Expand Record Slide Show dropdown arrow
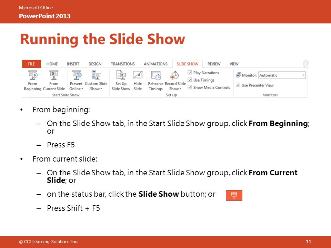Image resolution: width=331 pixels, height=248 pixels. tap(180, 89)
